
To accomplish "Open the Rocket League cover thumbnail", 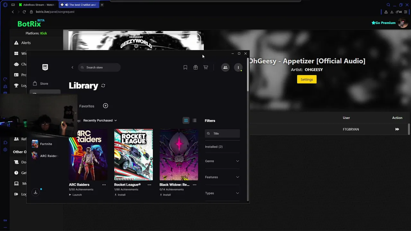I will tap(134, 155).
